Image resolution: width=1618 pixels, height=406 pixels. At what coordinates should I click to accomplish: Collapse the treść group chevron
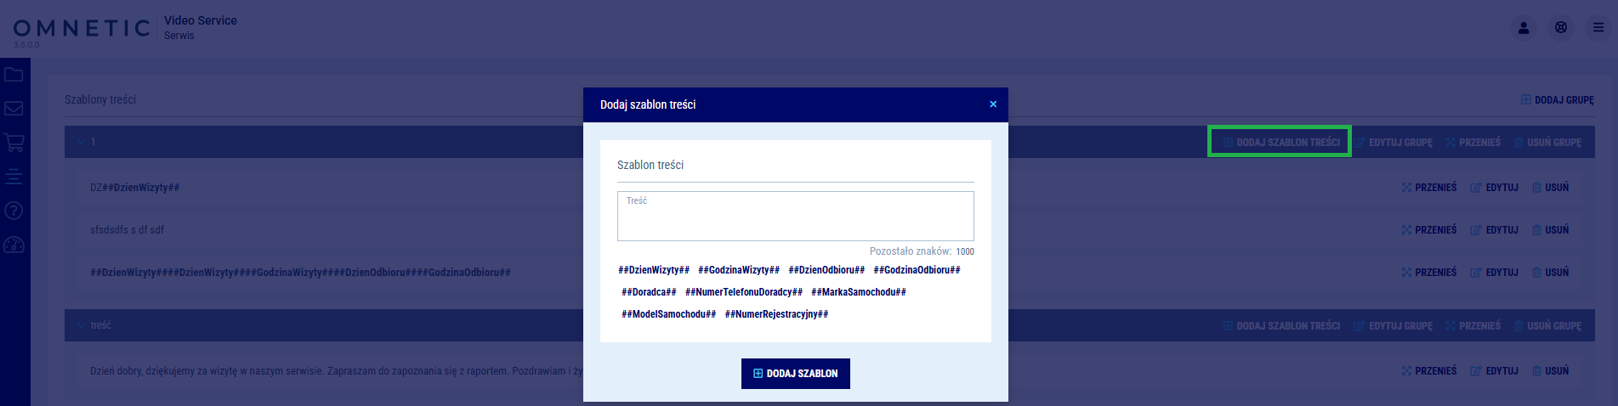pyautogui.click(x=81, y=325)
